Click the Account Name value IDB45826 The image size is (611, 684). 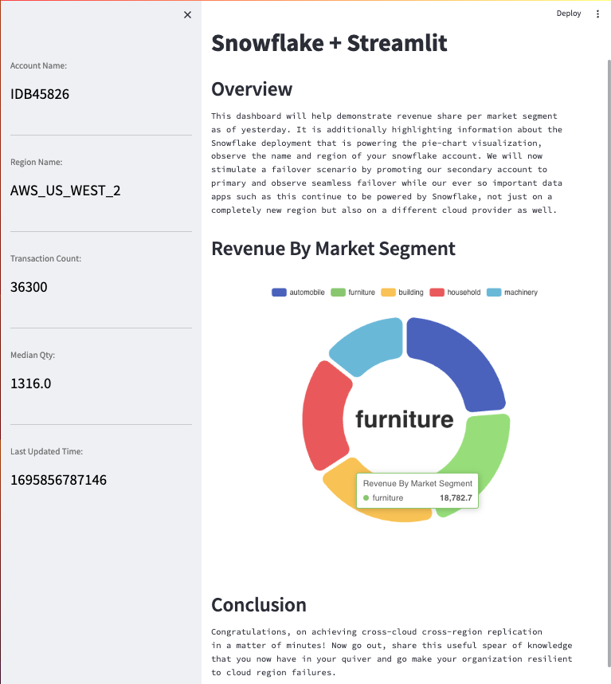[40, 94]
